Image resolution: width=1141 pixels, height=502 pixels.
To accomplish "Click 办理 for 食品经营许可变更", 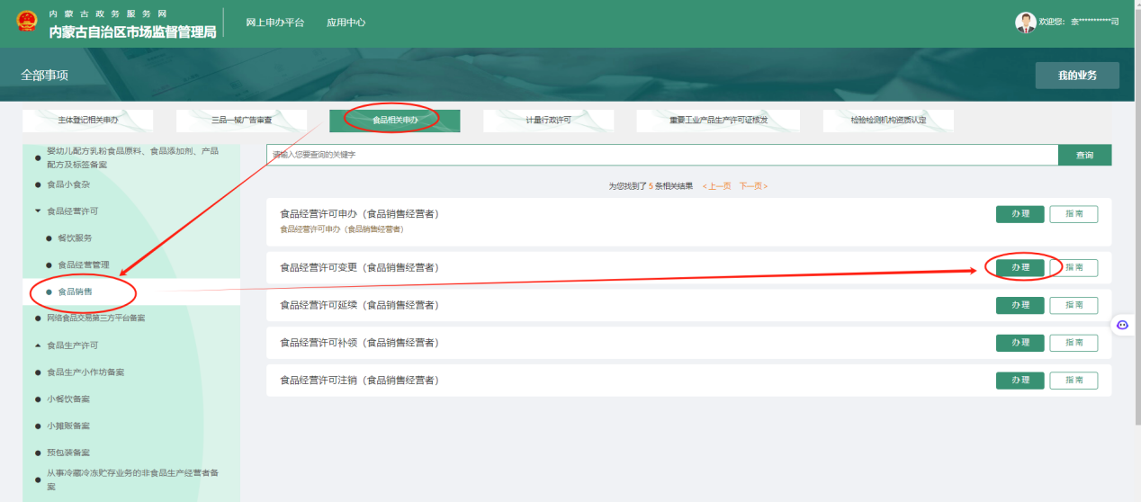I will point(1020,268).
